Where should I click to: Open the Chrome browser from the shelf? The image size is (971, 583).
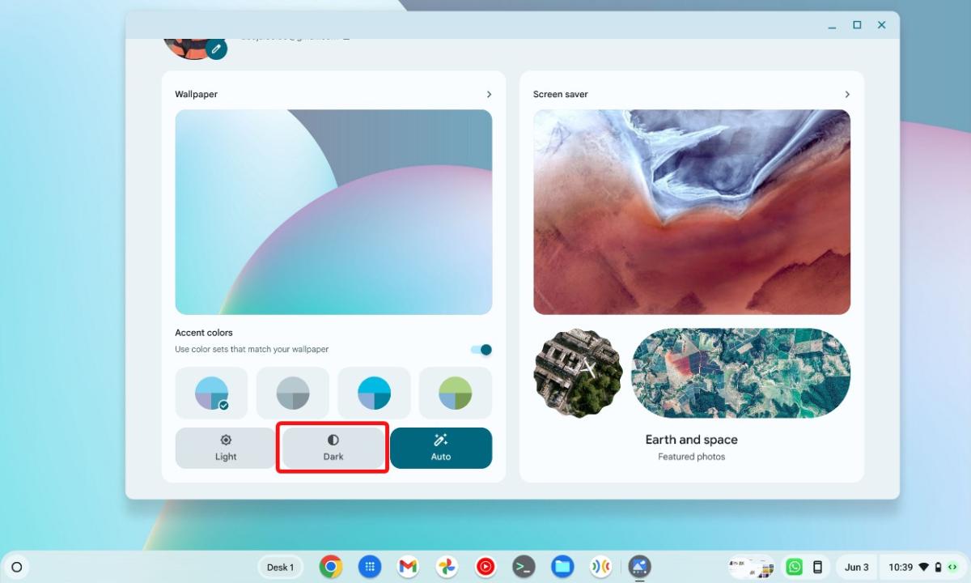[332, 567]
